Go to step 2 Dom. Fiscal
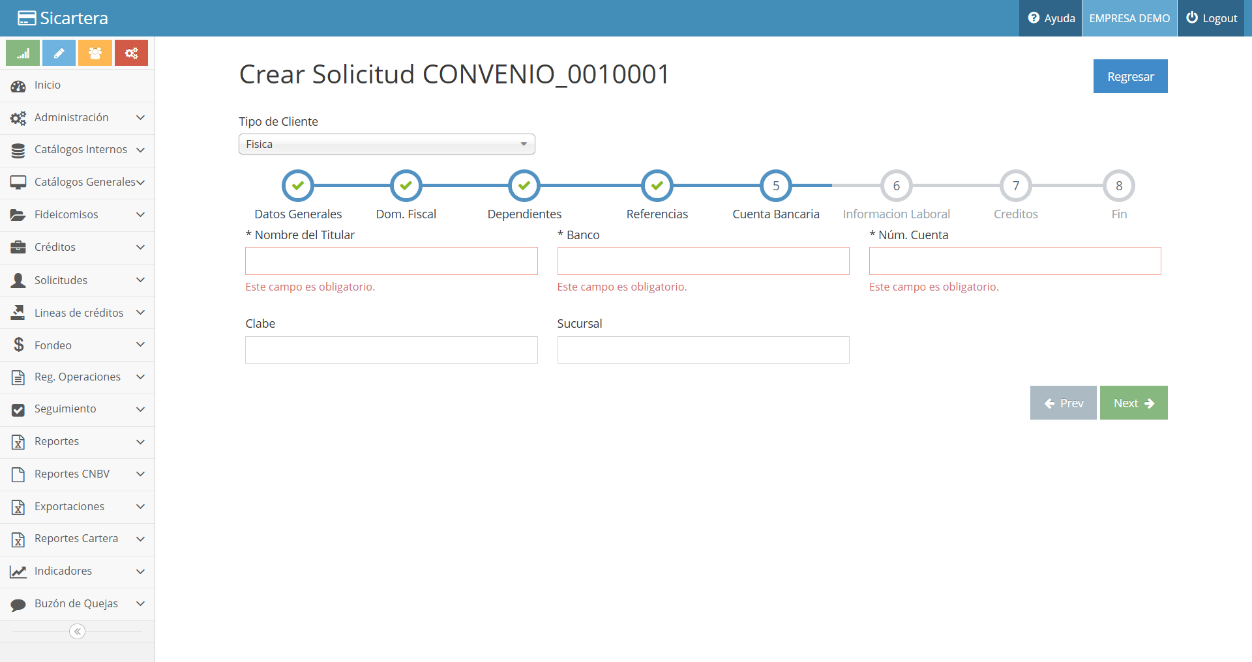The image size is (1252, 662). coord(406,186)
